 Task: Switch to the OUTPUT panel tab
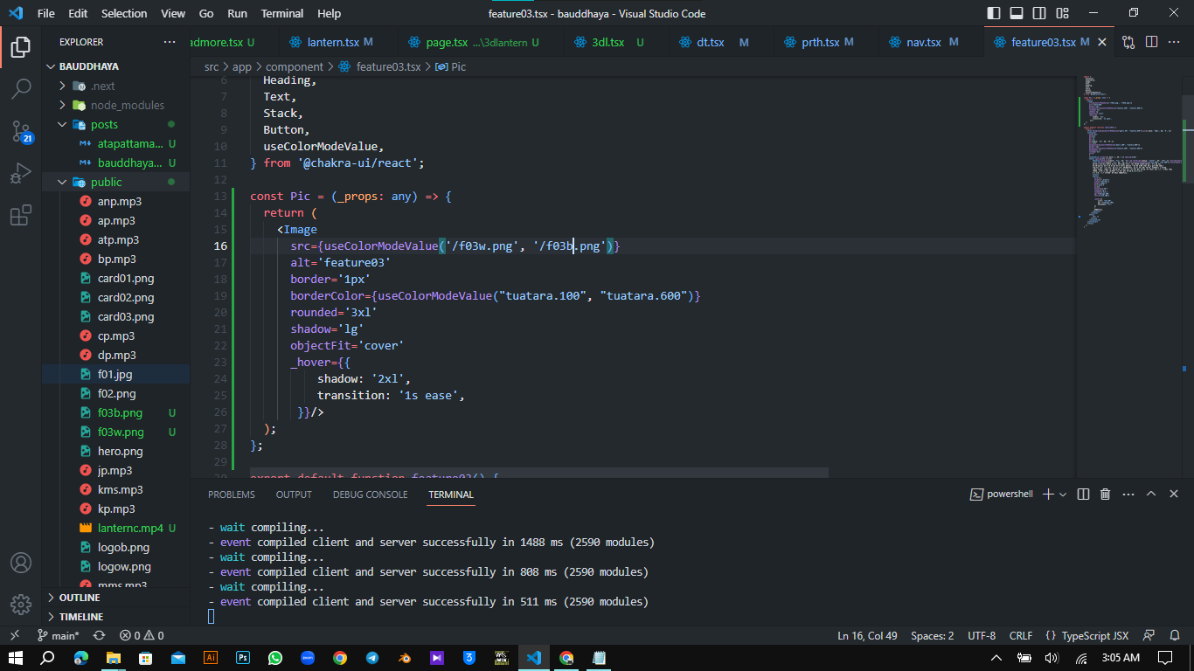(294, 495)
